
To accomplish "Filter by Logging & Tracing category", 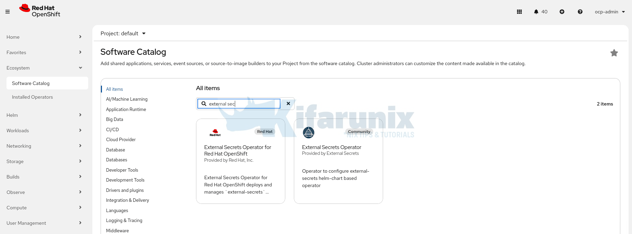I will (x=124, y=220).
